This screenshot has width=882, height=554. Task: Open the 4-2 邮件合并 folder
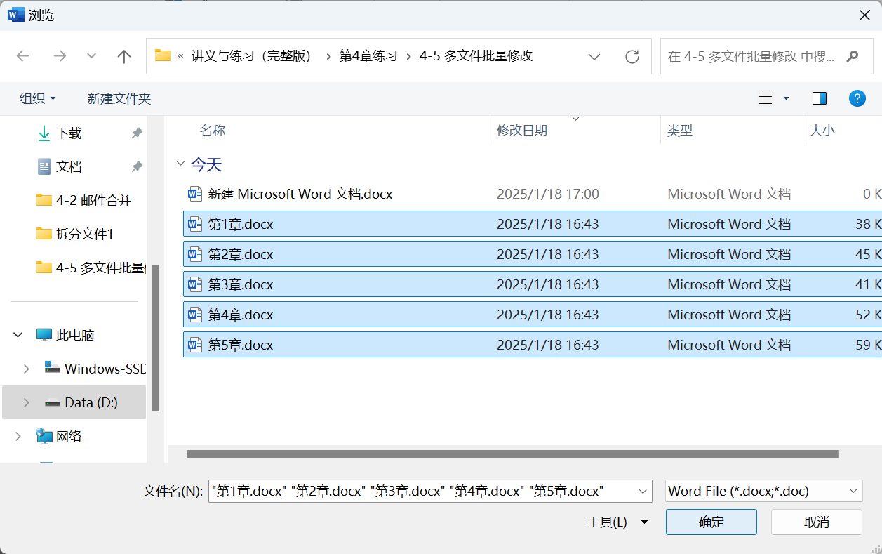pyautogui.click(x=84, y=200)
